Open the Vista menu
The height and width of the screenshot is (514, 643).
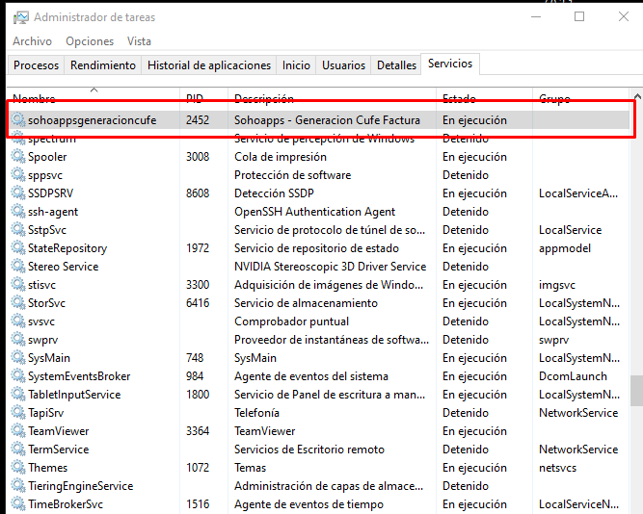pyautogui.click(x=139, y=41)
